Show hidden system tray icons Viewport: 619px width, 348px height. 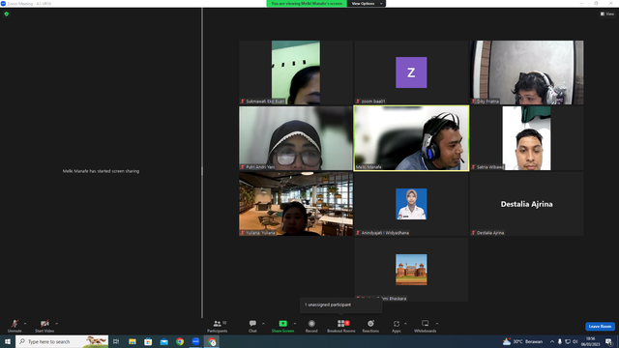pyautogui.click(x=552, y=341)
